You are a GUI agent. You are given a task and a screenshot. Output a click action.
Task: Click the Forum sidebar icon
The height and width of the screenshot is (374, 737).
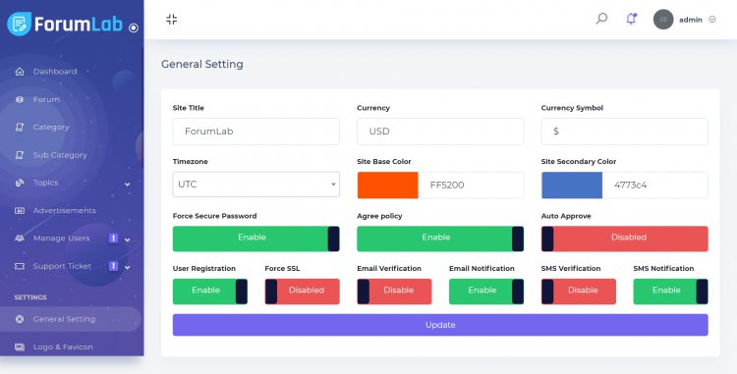[20, 99]
